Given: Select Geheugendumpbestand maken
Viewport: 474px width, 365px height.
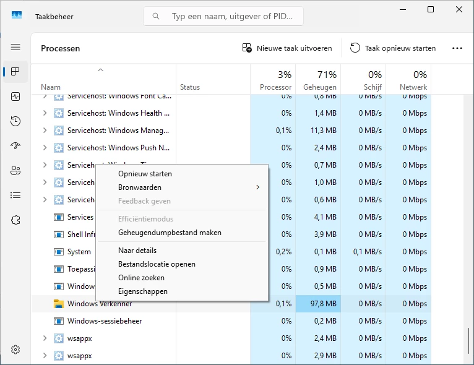Looking at the screenshot, I should [x=182, y=233].
